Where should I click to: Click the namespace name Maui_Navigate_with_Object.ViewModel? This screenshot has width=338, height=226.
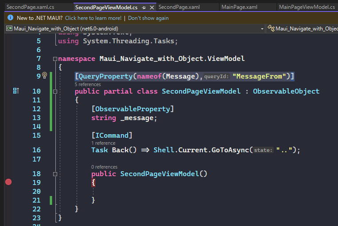(172, 58)
